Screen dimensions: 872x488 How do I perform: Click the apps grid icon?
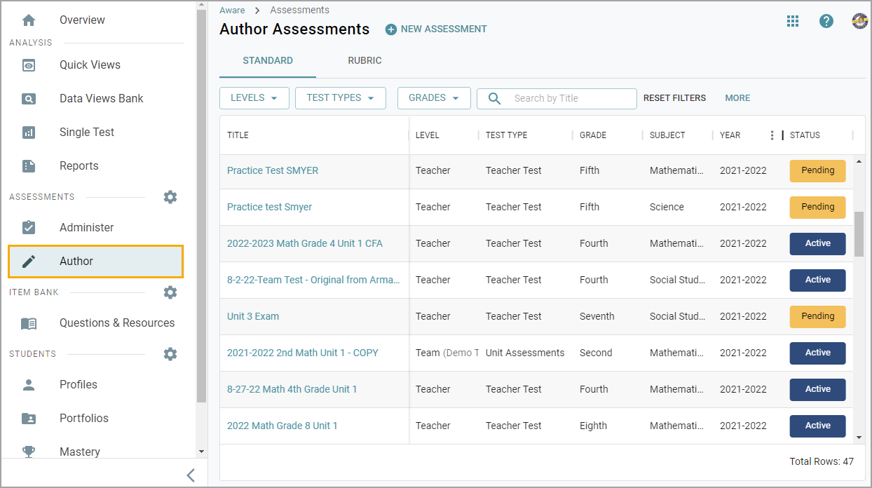(793, 22)
